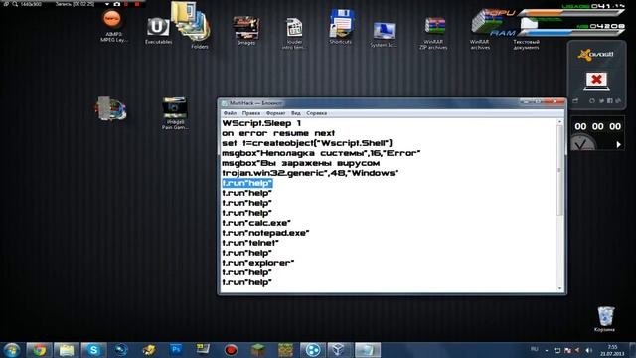Click the avast gadget logo
Image resolution: width=636 pixels, height=358 pixels.
point(595,54)
